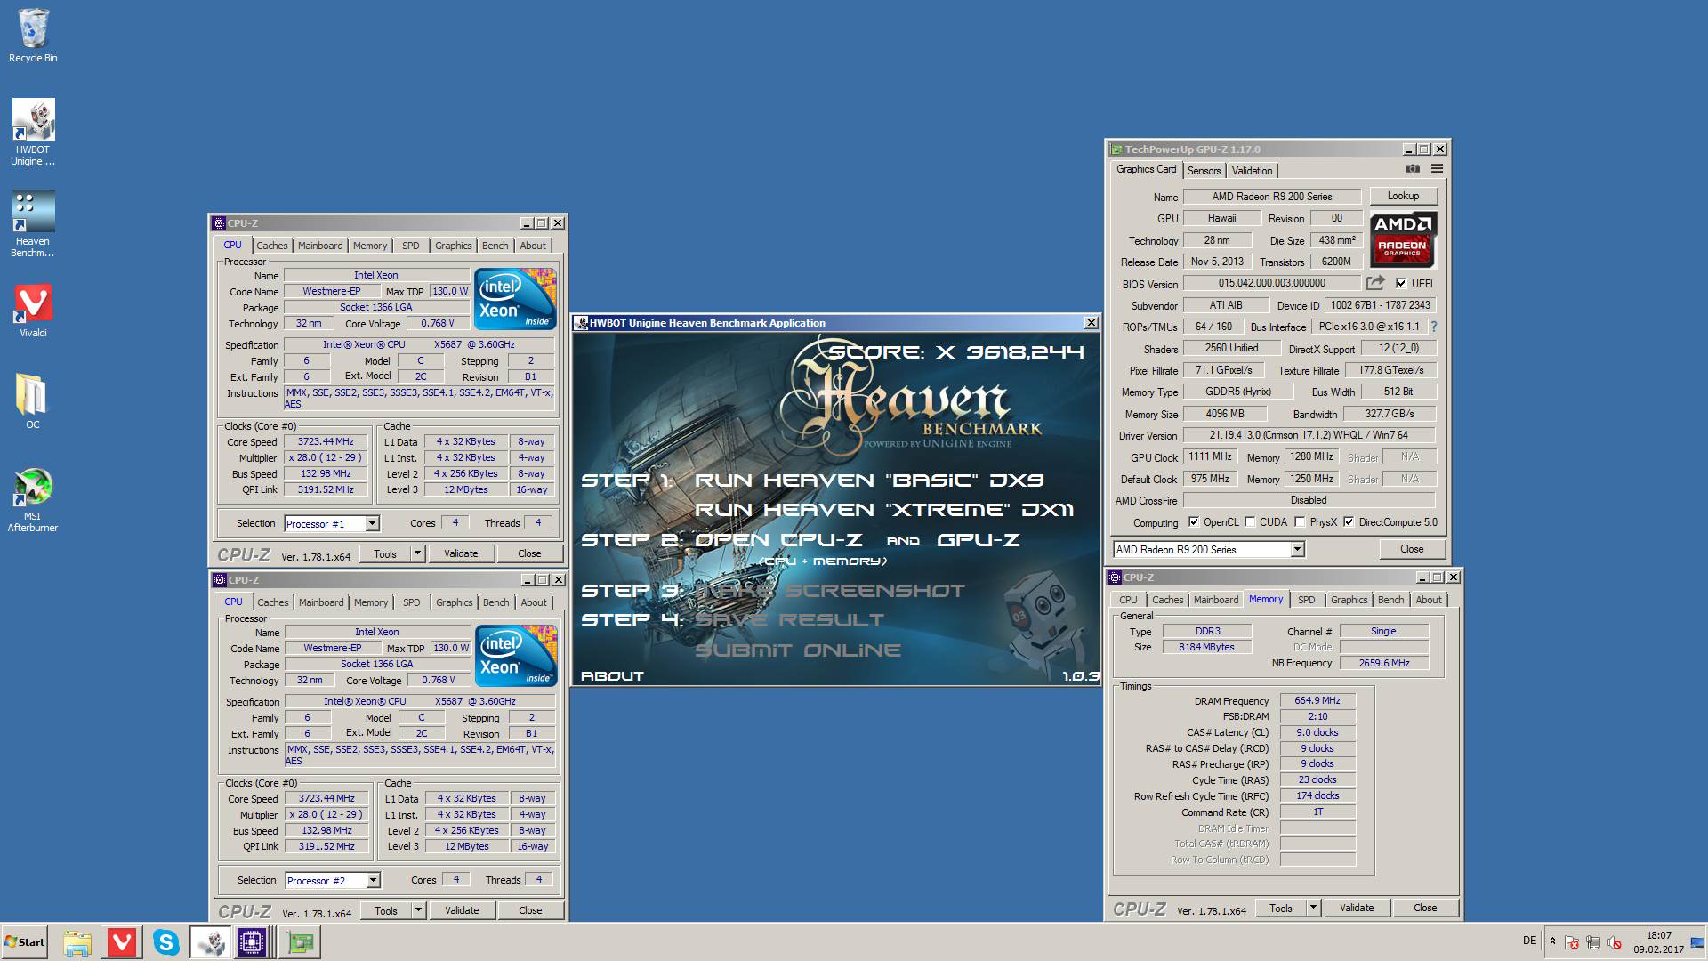
Task: Toggle the PhysX checkbox
Action: [1300, 522]
